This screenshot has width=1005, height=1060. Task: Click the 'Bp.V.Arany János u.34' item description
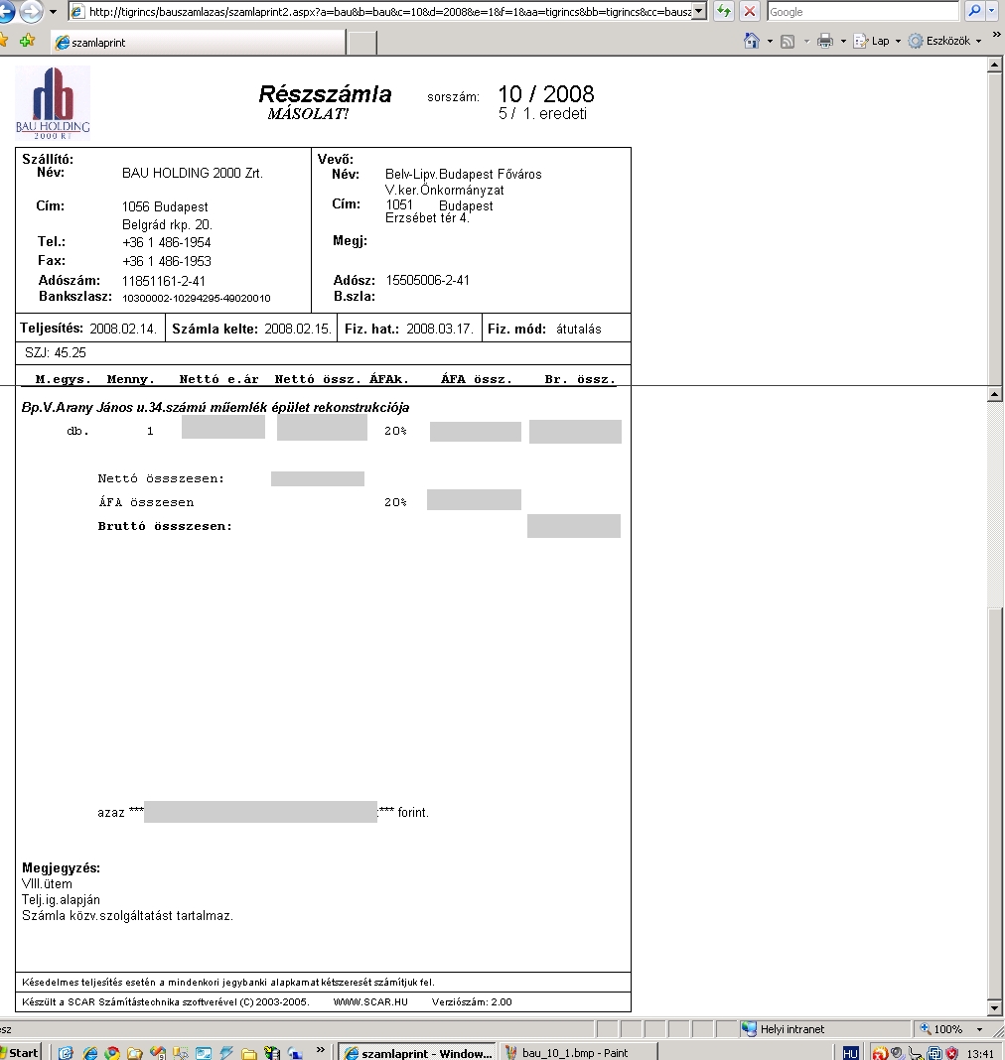(x=215, y=407)
